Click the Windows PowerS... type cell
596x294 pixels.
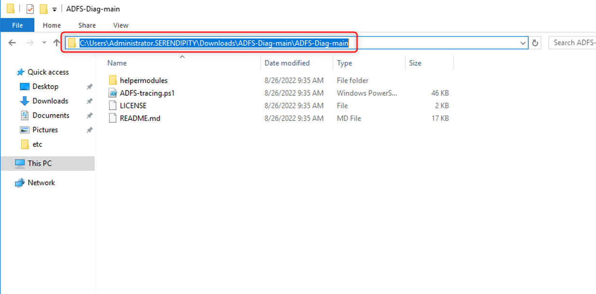[x=367, y=93]
